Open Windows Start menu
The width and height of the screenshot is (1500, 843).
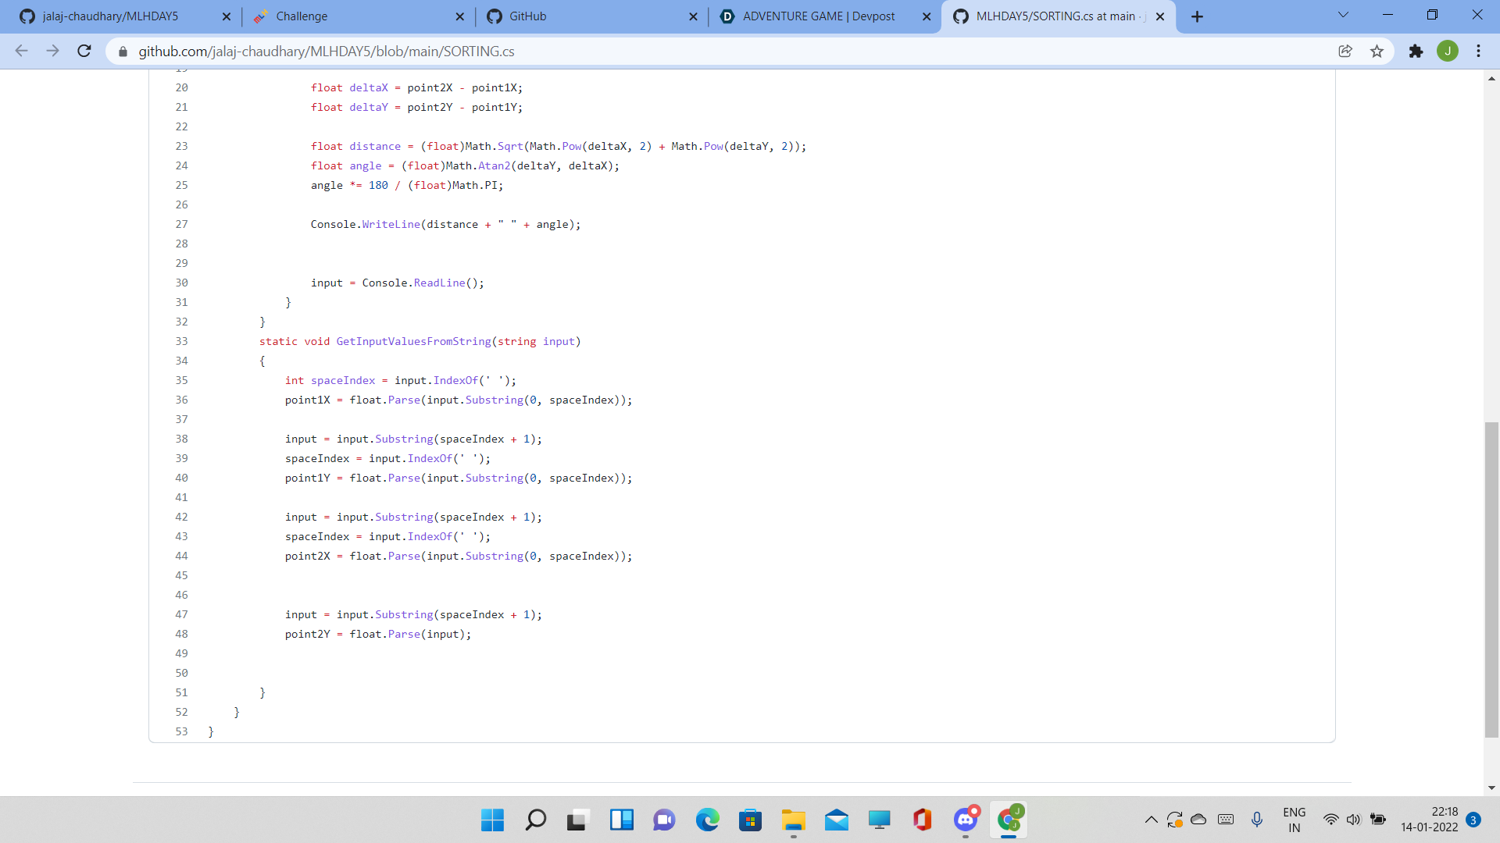492,820
